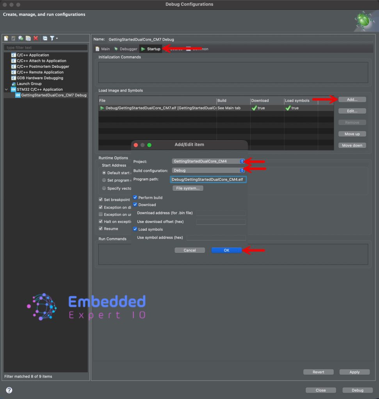Delete selected configuration with red X icon
Viewport: 379px width, 399px height.
coord(36,38)
